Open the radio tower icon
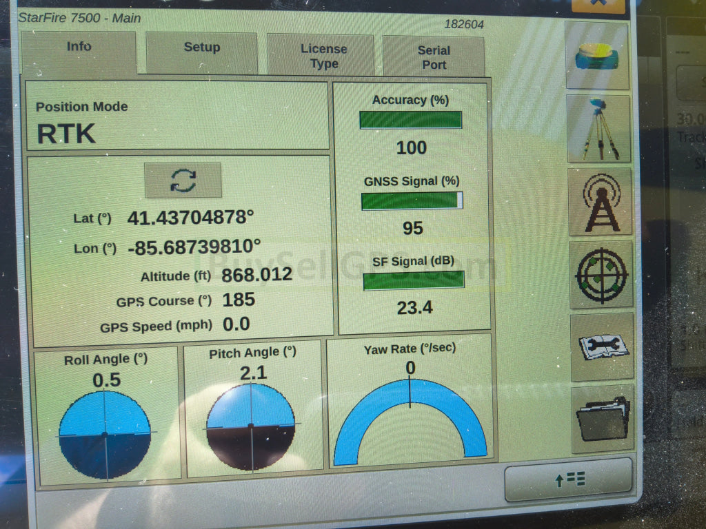The width and height of the screenshot is (706, 529). pos(600,202)
